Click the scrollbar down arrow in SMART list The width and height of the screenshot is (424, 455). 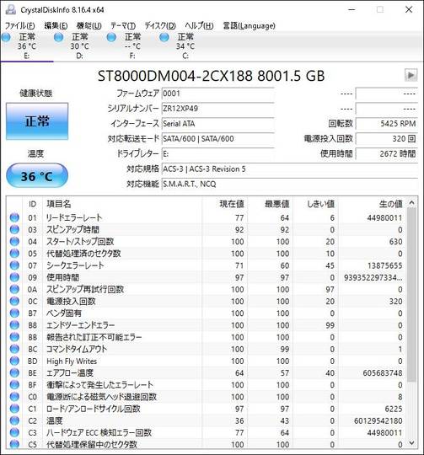click(411, 442)
